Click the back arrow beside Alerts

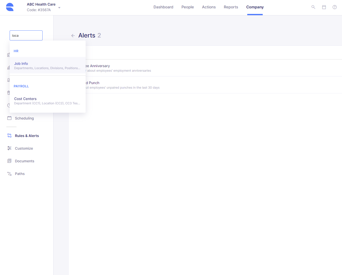pos(73,36)
